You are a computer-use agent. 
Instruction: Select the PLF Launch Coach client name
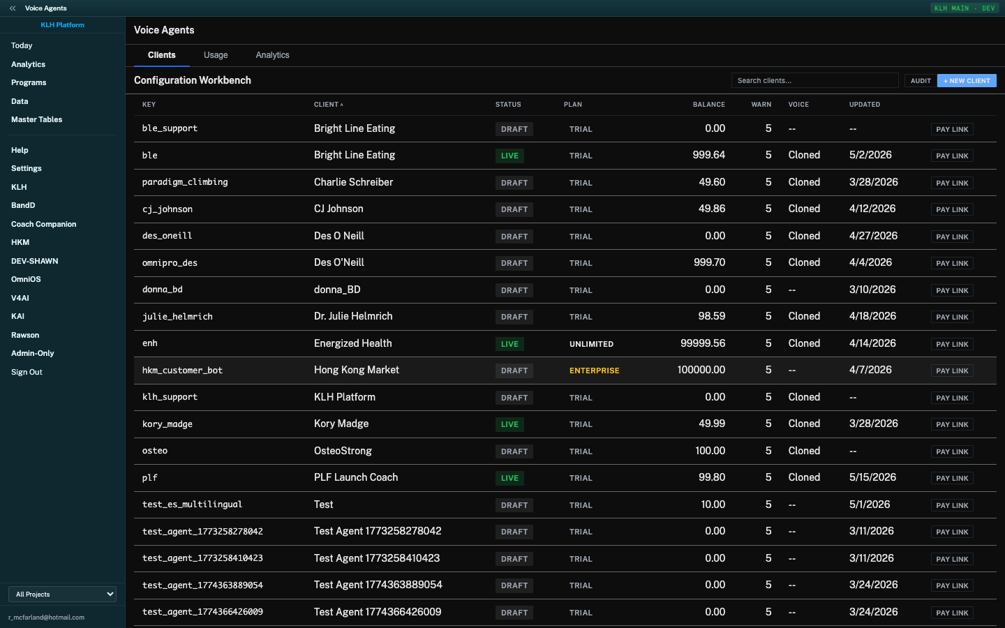(x=356, y=477)
